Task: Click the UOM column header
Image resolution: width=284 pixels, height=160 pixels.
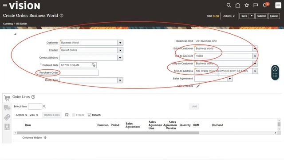Action: (196, 125)
